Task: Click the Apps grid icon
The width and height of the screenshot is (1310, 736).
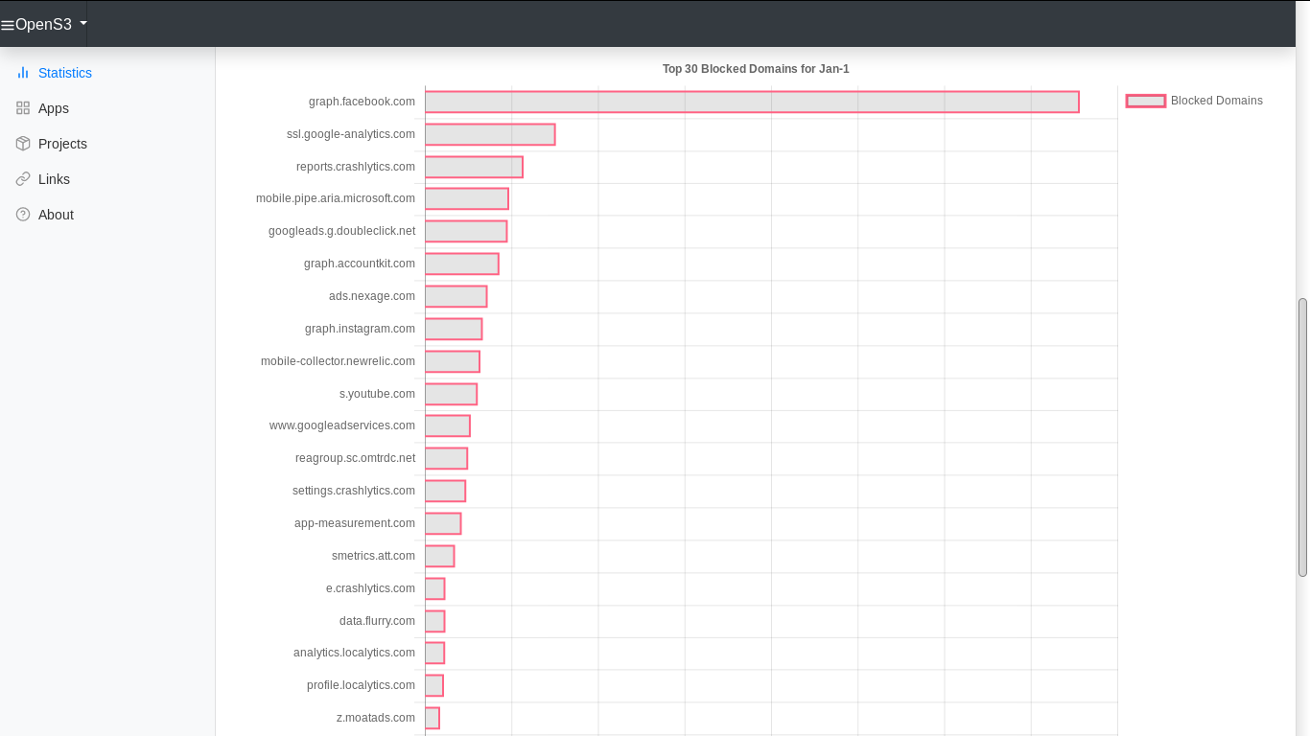Action: point(23,108)
